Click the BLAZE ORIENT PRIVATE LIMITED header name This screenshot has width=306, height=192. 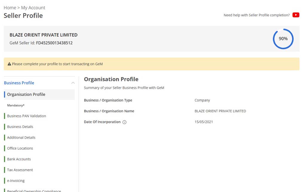pyautogui.click(x=44, y=35)
